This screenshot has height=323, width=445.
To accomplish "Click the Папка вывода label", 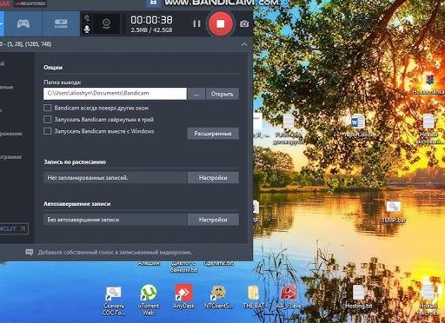I will (63, 82).
